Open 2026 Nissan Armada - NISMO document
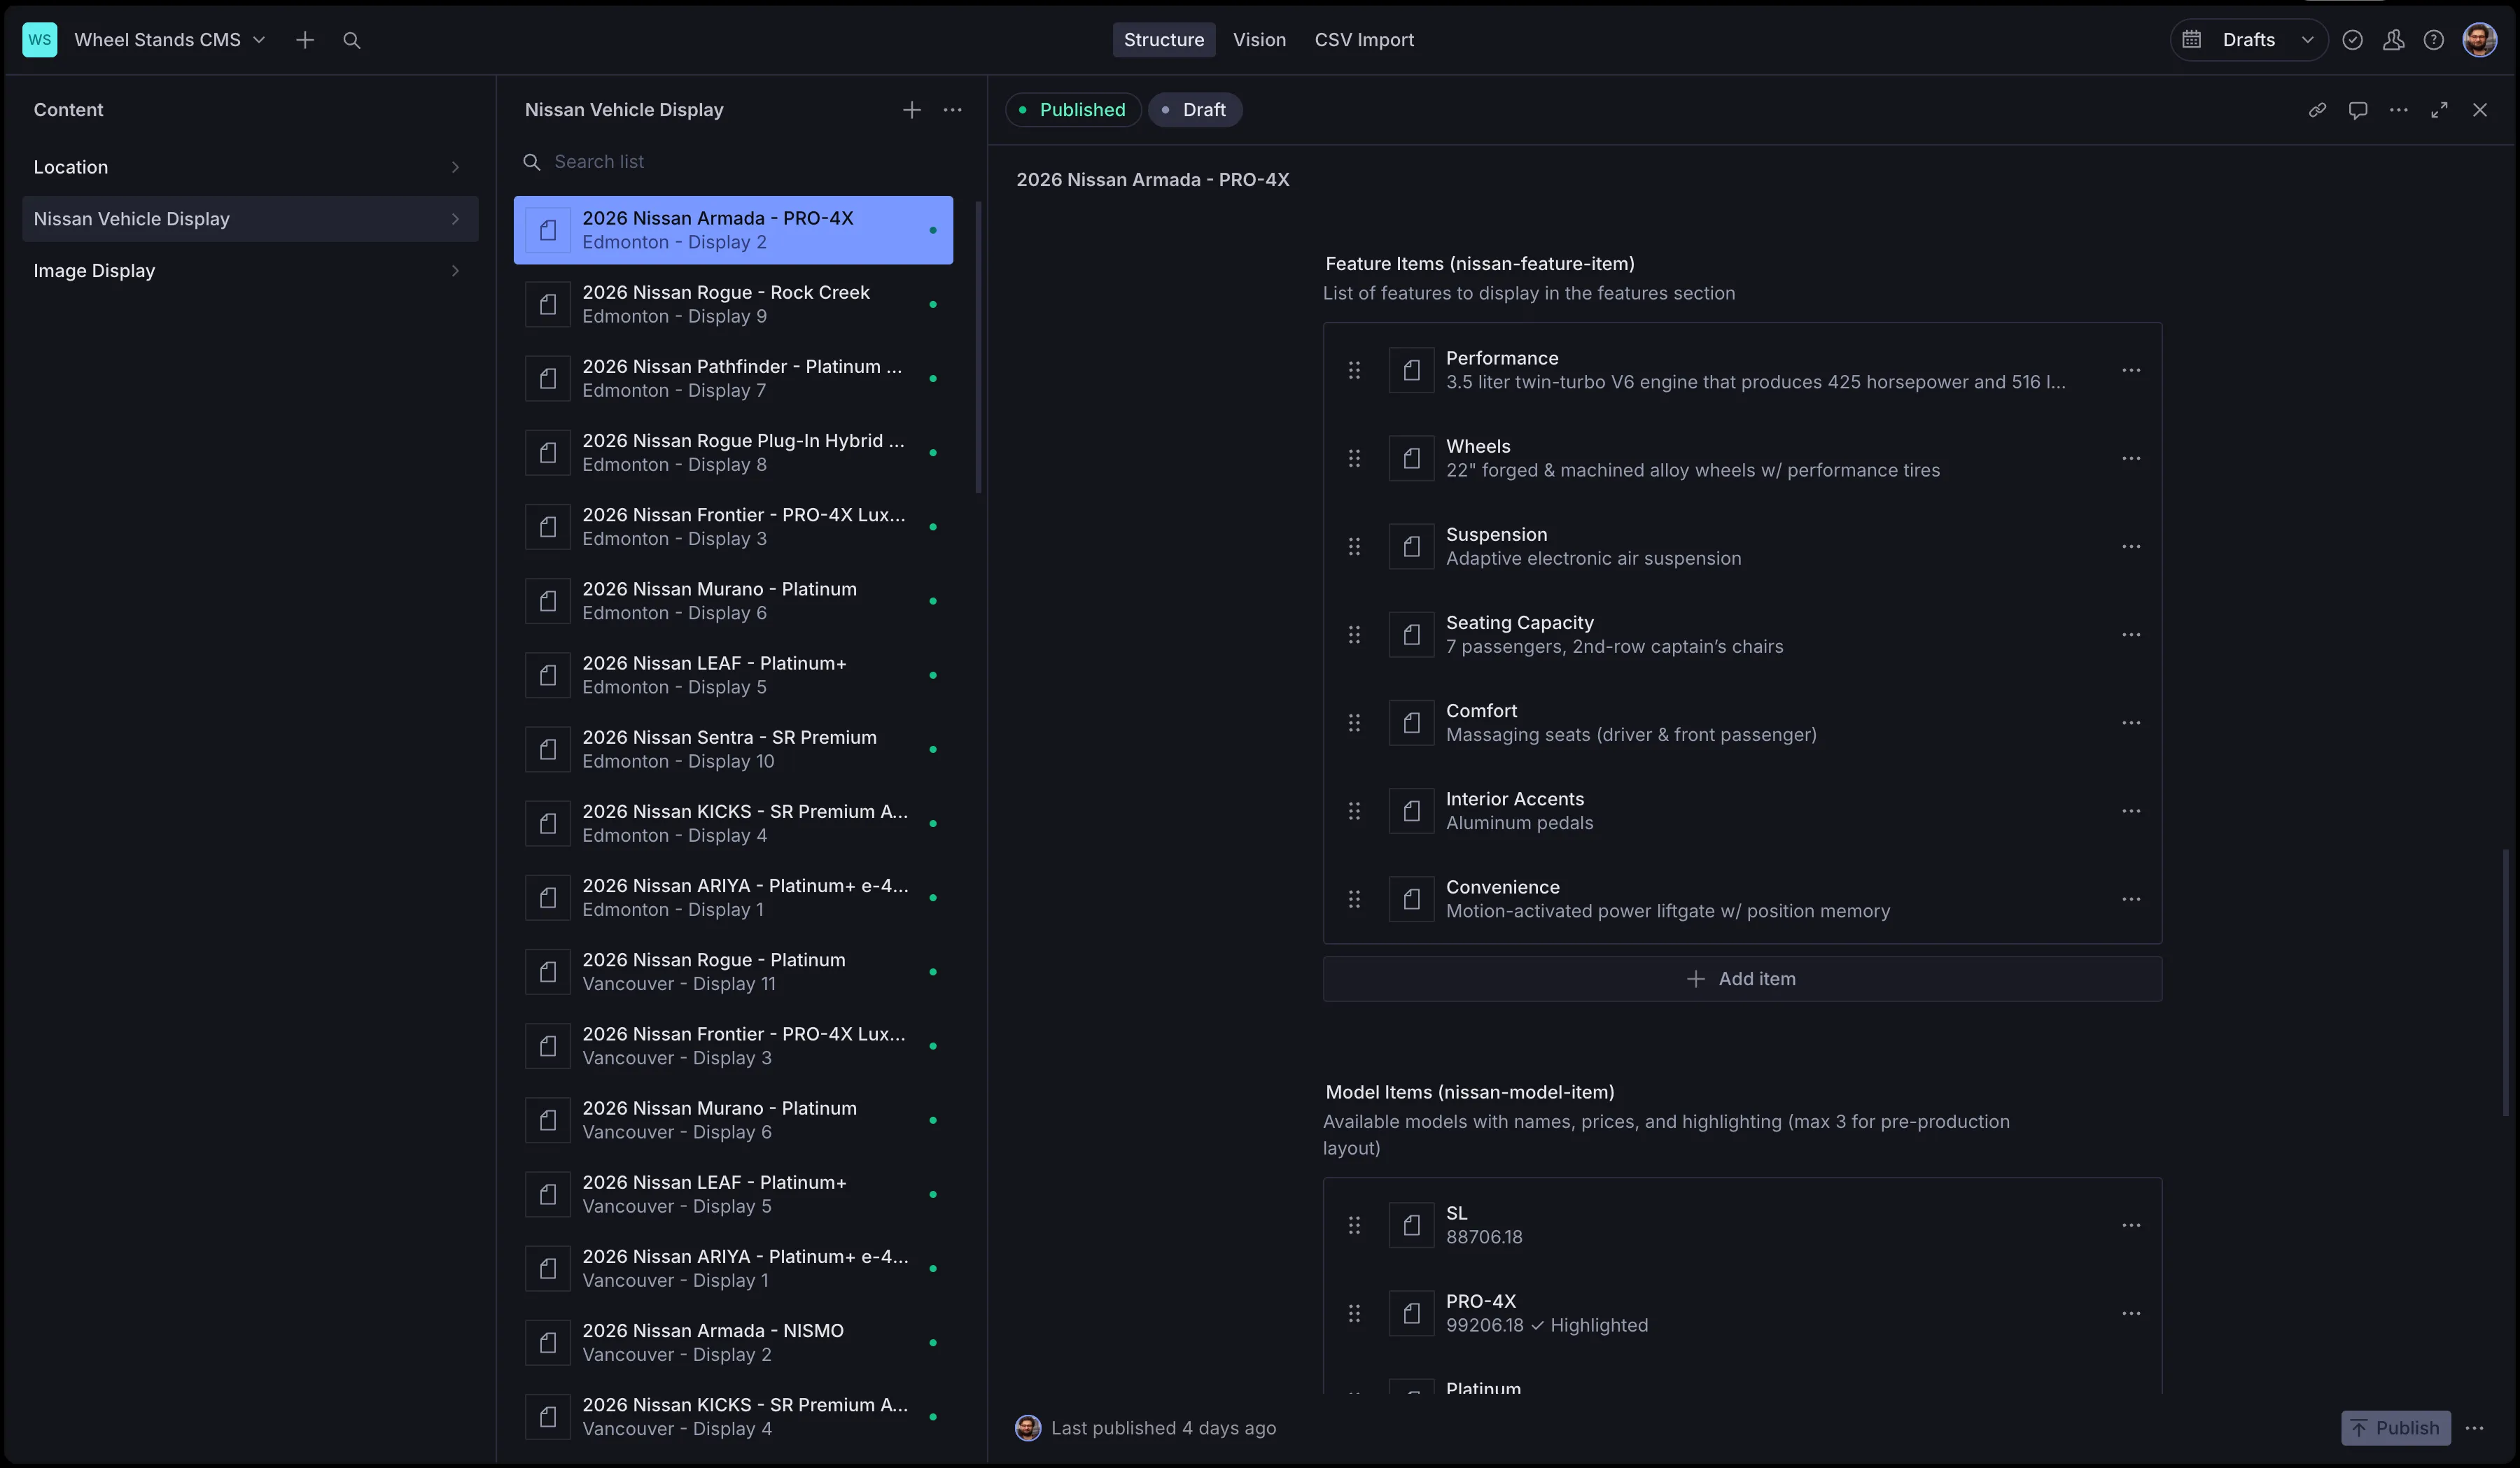 [x=733, y=1342]
